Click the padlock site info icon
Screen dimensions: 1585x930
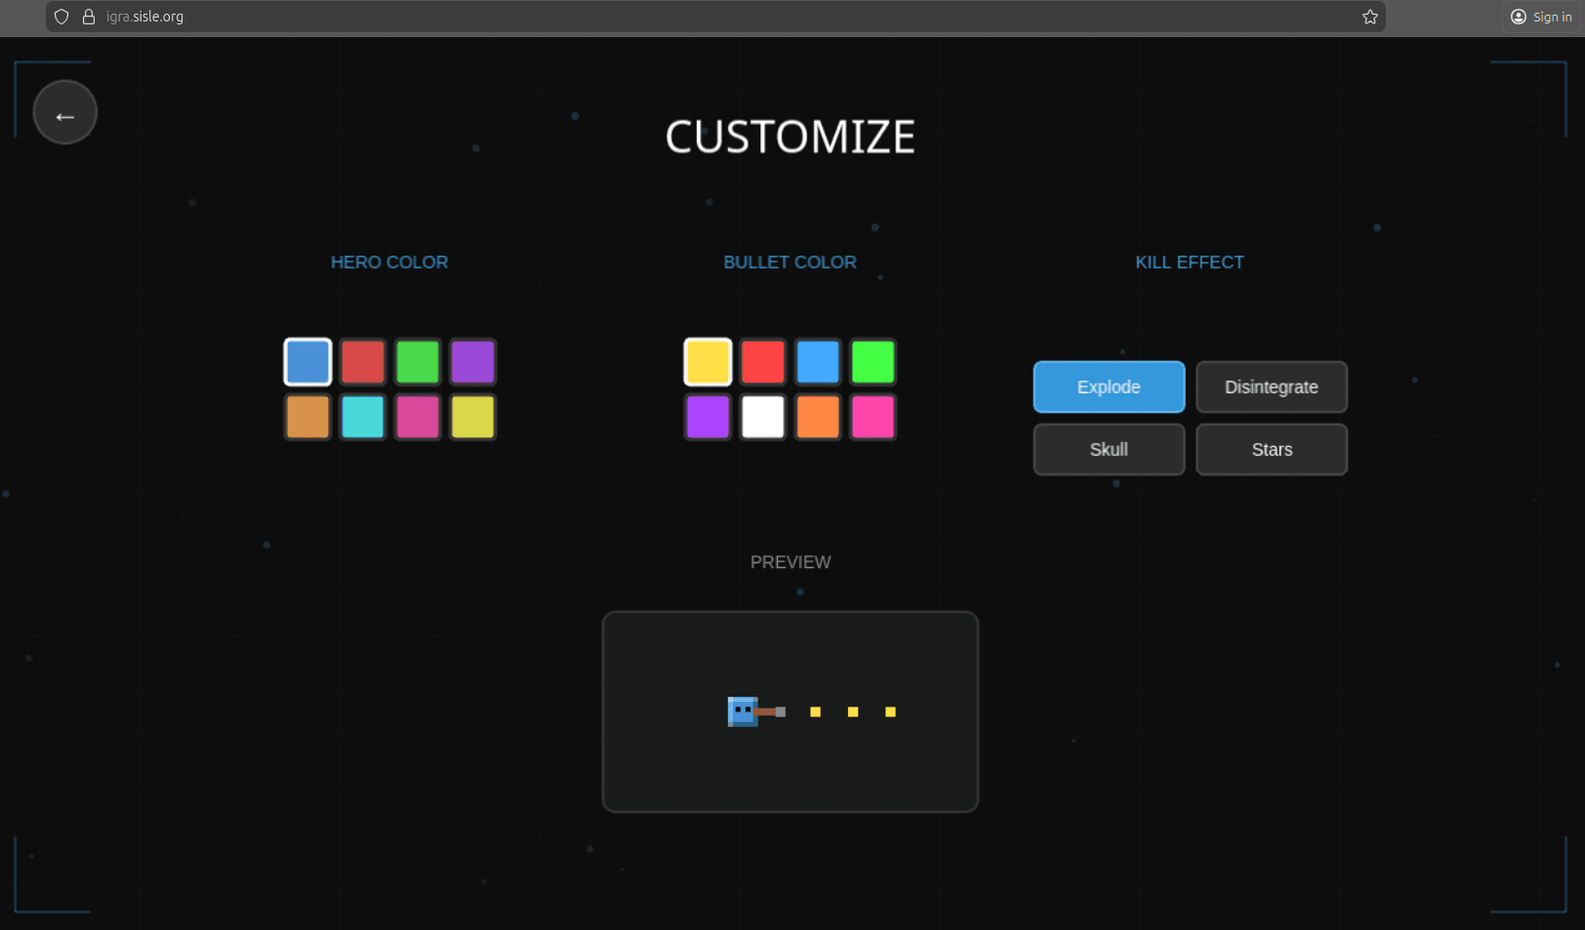pyautogui.click(x=89, y=17)
